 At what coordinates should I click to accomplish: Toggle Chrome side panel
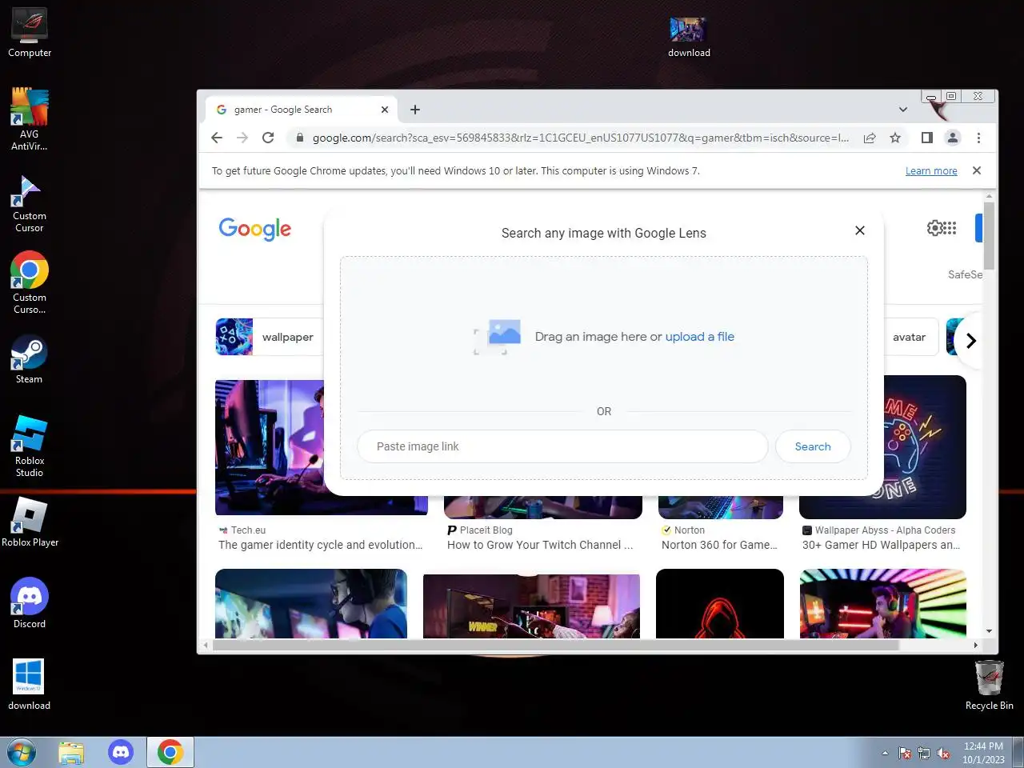[x=926, y=138]
